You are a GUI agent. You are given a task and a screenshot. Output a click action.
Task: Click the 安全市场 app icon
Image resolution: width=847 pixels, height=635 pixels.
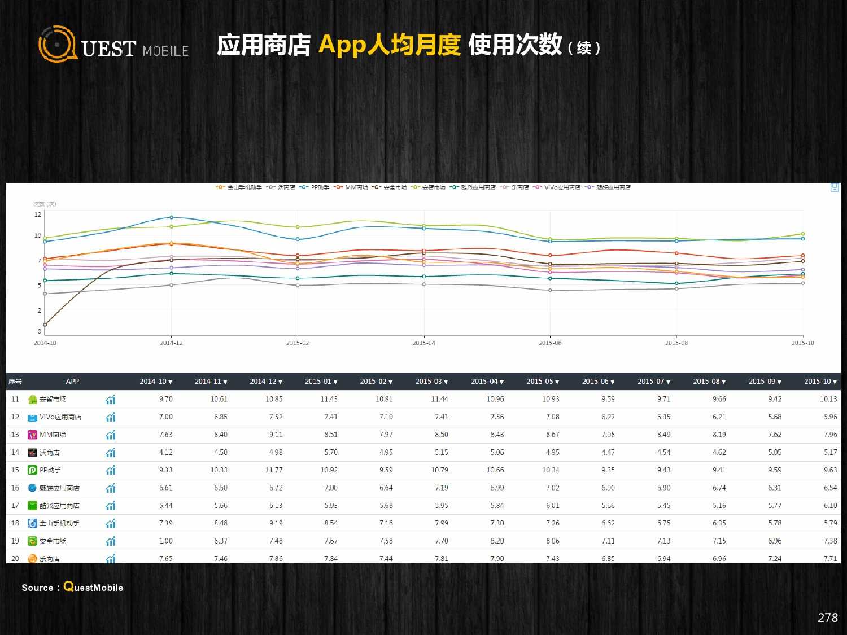pyautogui.click(x=32, y=541)
